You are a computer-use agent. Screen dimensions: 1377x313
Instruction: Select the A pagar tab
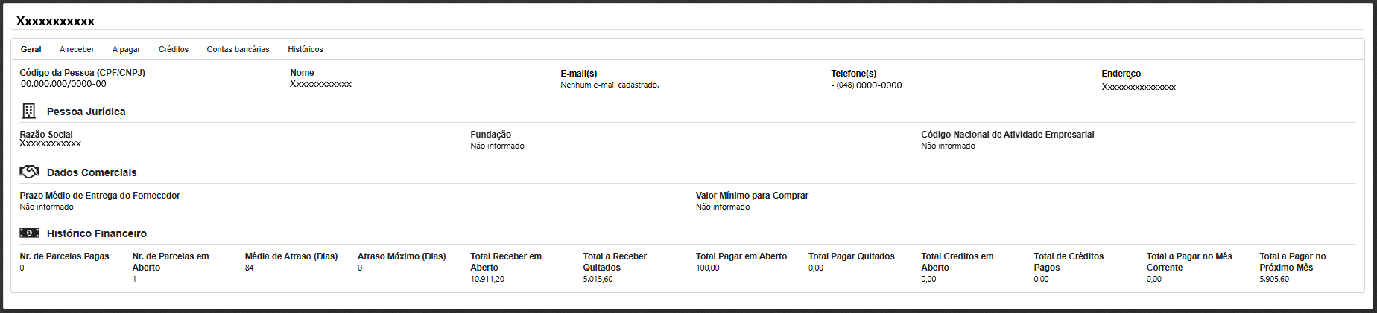click(x=126, y=49)
